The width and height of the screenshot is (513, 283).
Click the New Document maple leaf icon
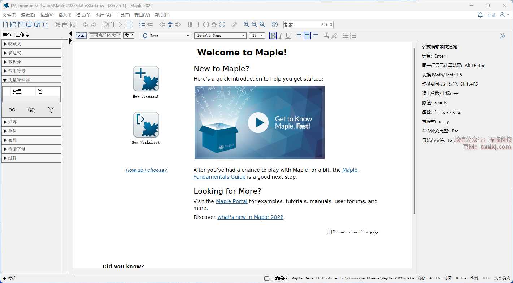click(146, 79)
